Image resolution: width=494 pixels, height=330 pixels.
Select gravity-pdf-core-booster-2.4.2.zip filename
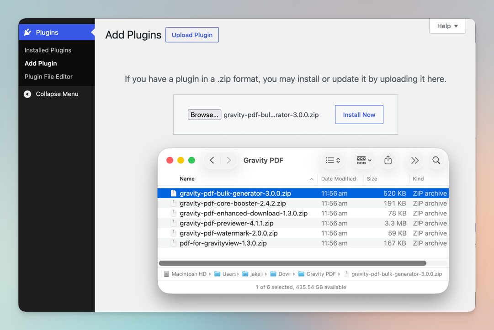233,203
